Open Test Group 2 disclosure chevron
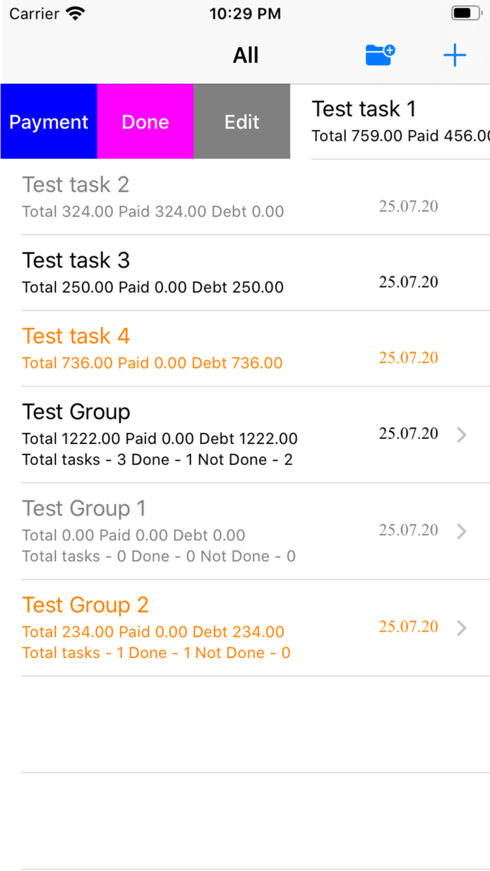The image size is (490, 871). pos(461,628)
